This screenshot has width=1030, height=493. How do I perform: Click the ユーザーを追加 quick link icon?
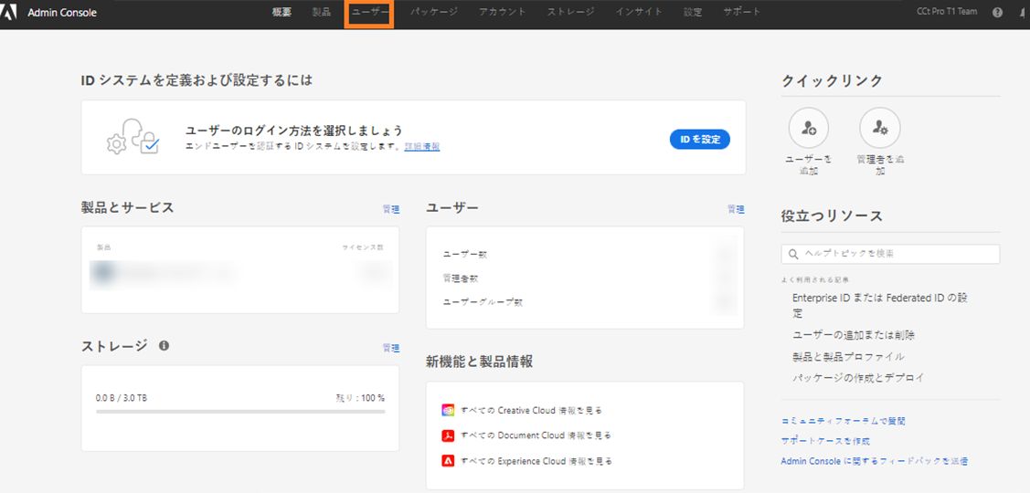coord(809,128)
